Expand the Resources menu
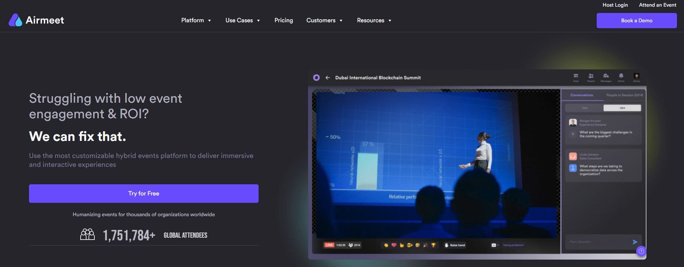684x267 pixels. 374,20
